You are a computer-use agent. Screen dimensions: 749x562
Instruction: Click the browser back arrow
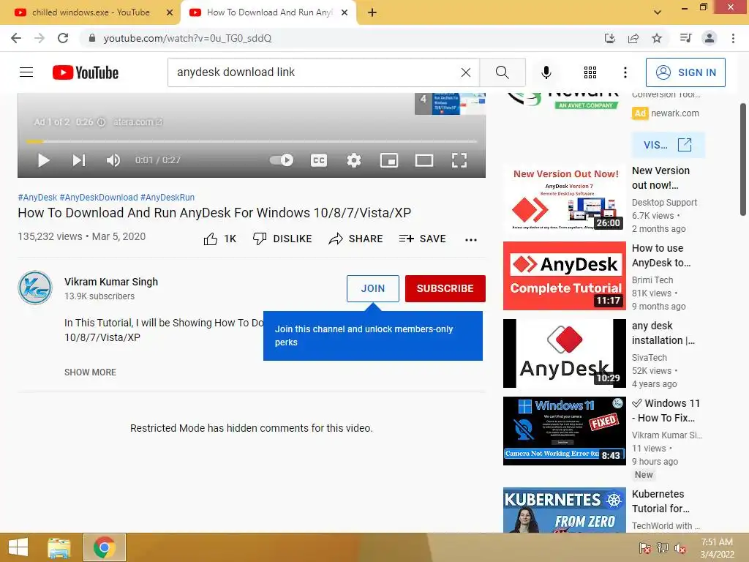[16, 38]
